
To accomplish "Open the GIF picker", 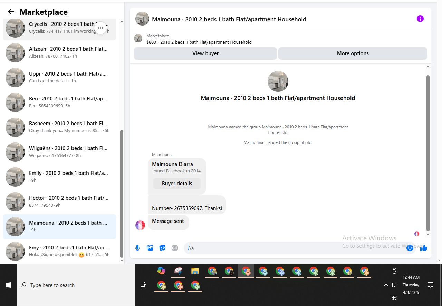I will [175, 248].
